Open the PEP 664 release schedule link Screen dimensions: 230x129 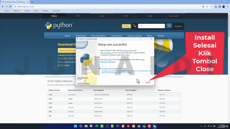(162, 103)
